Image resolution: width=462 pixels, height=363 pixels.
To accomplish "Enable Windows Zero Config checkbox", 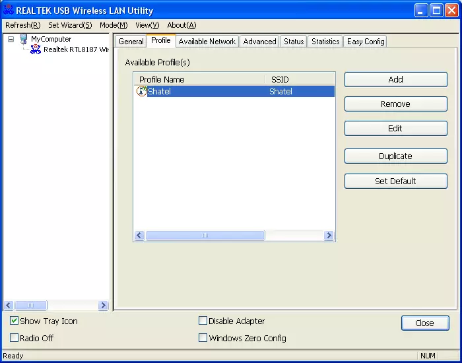I will [203, 338].
